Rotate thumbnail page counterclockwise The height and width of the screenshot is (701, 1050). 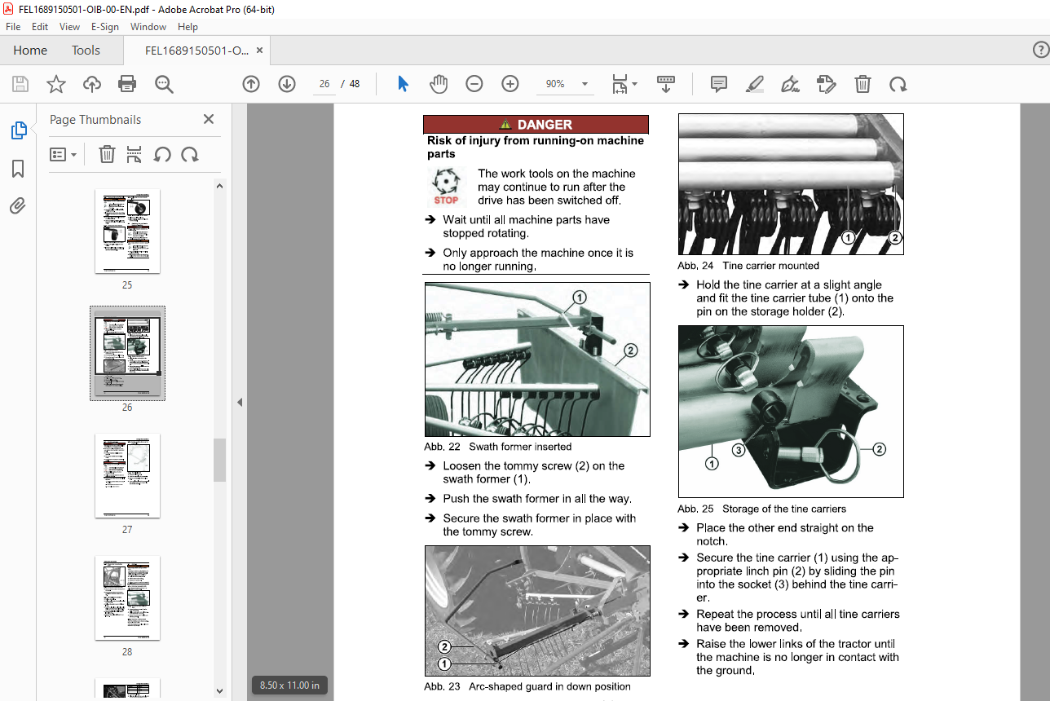point(162,154)
